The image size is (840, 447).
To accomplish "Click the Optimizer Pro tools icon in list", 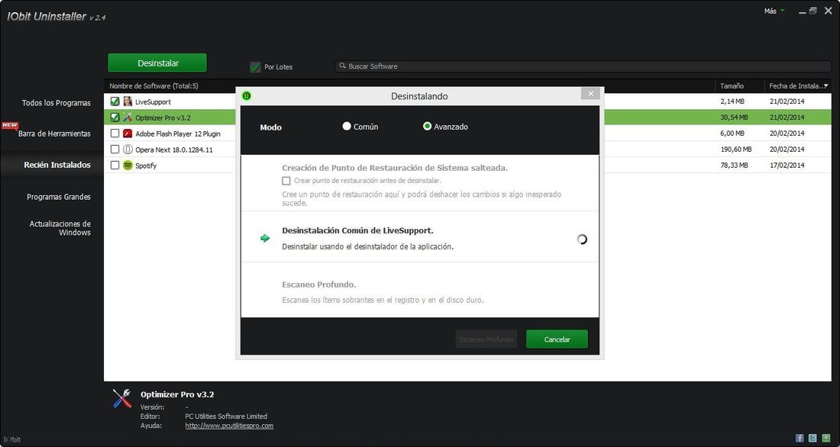I will click(128, 117).
